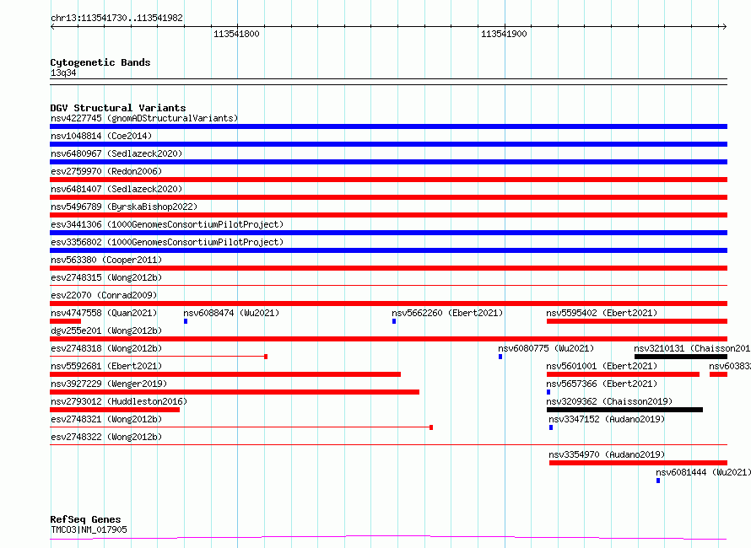The width and height of the screenshot is (751, 548).
Task: Select the blue nsv5662260 marker
Action: 394,321
